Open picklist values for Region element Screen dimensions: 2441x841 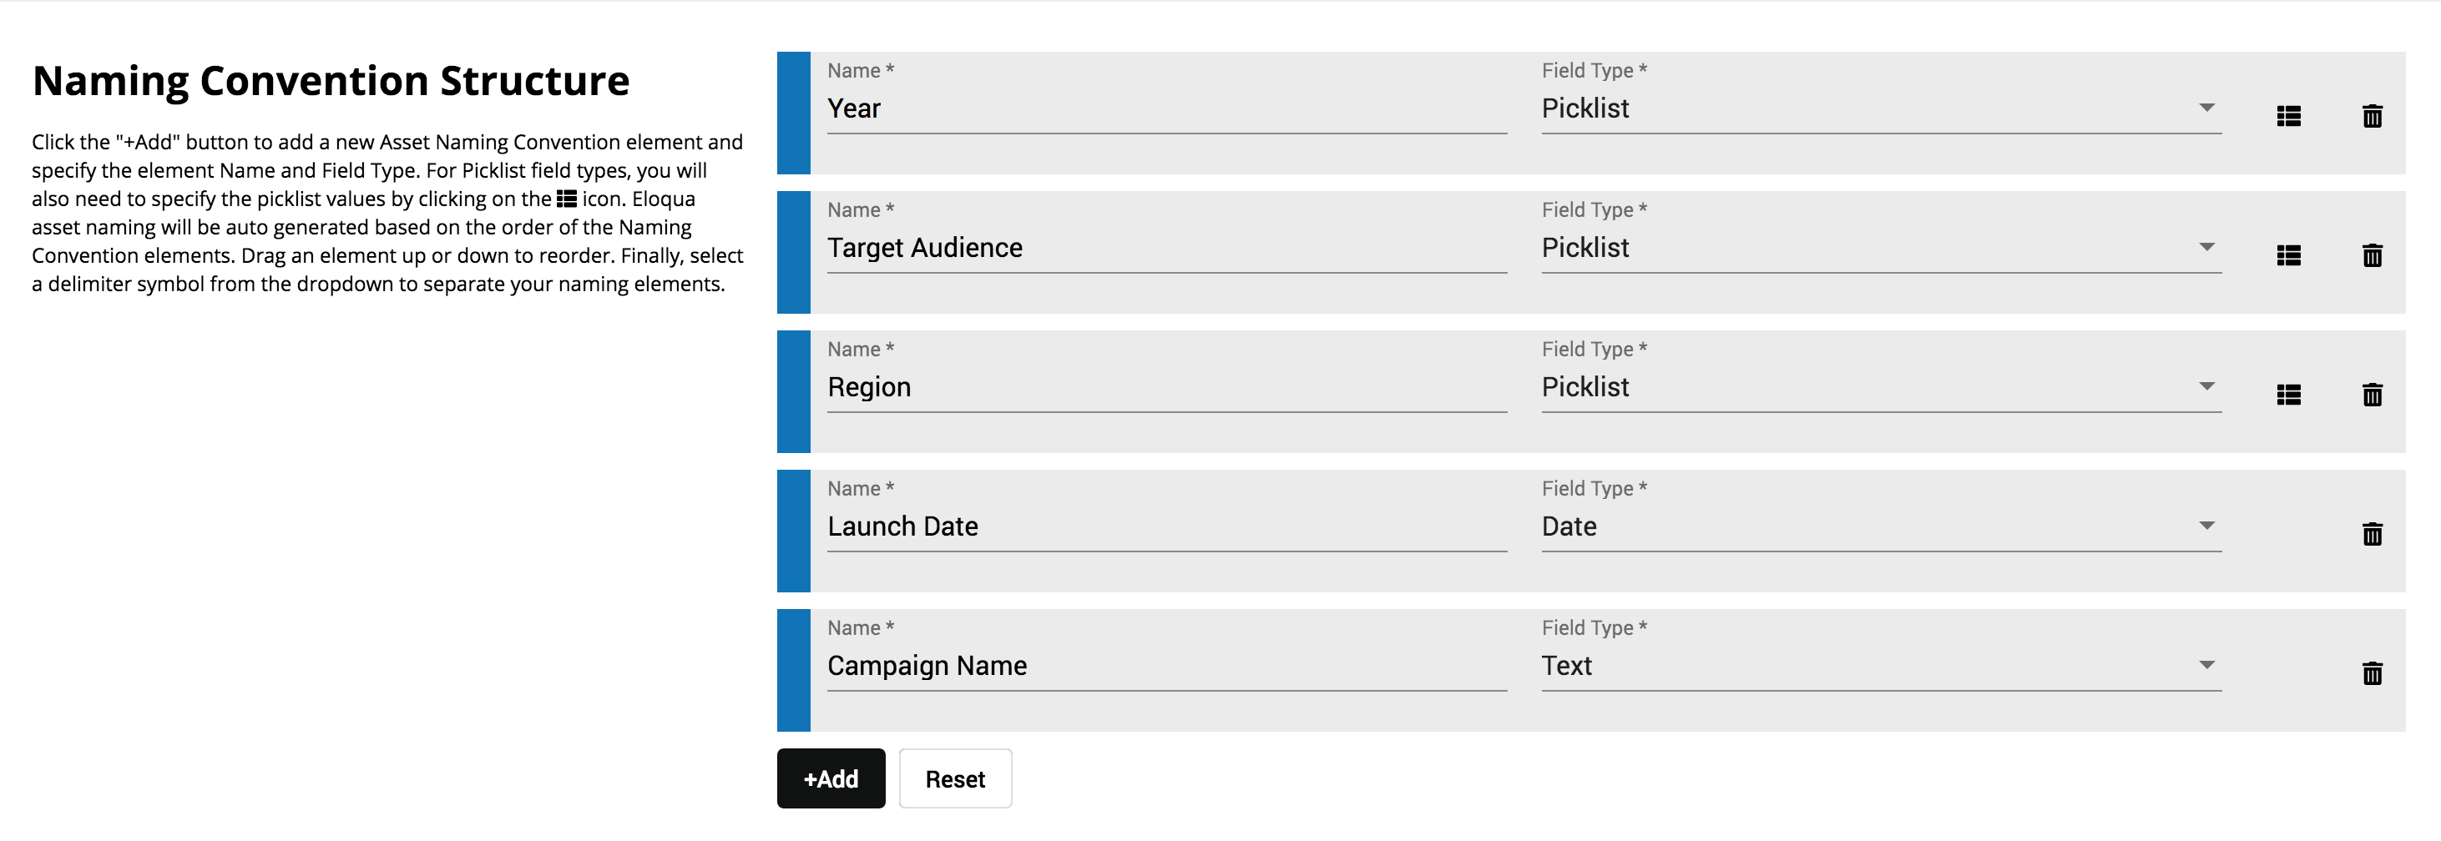pyautogui.click(x=2288, y=395)
